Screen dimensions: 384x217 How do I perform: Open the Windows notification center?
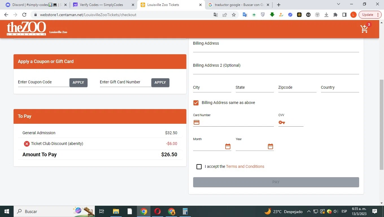coord(375,211)
